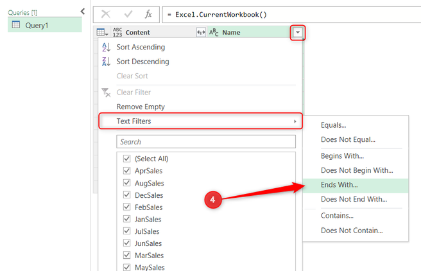Open the Name column filter dropdown

tap(298, 33)
